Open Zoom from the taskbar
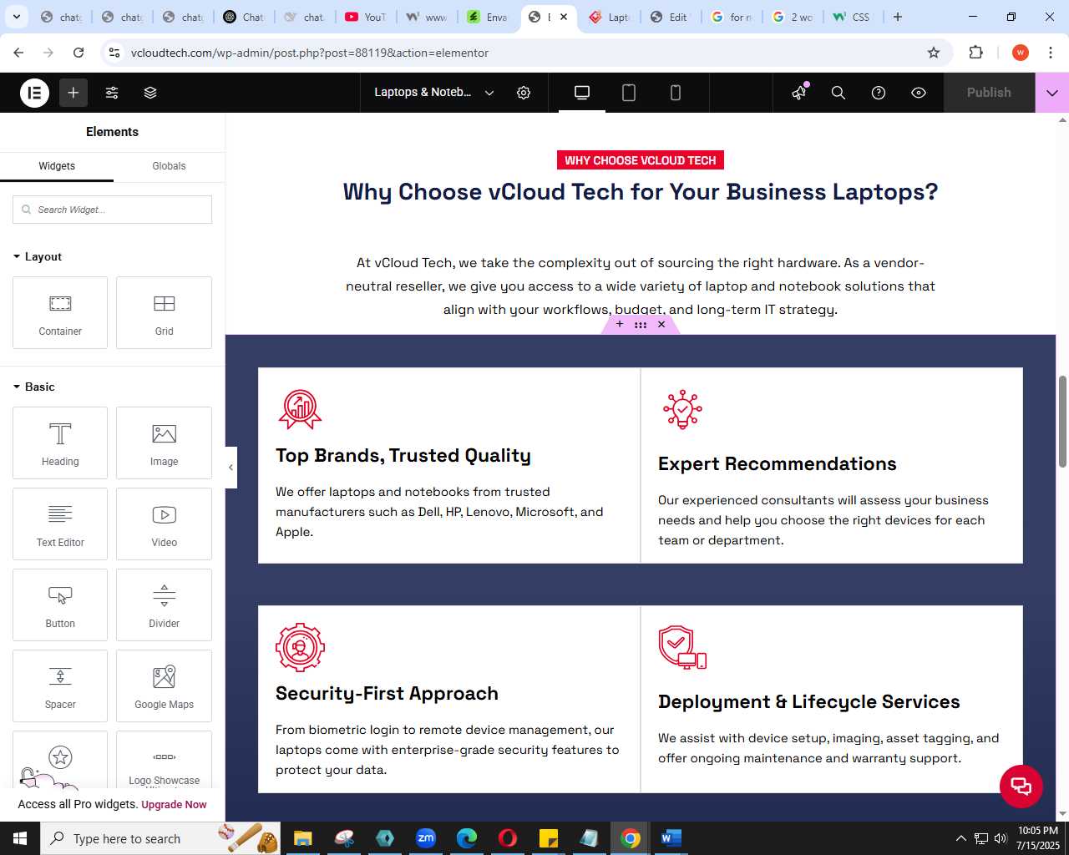Screen dimensions: 1069x855 pos(426,838)
